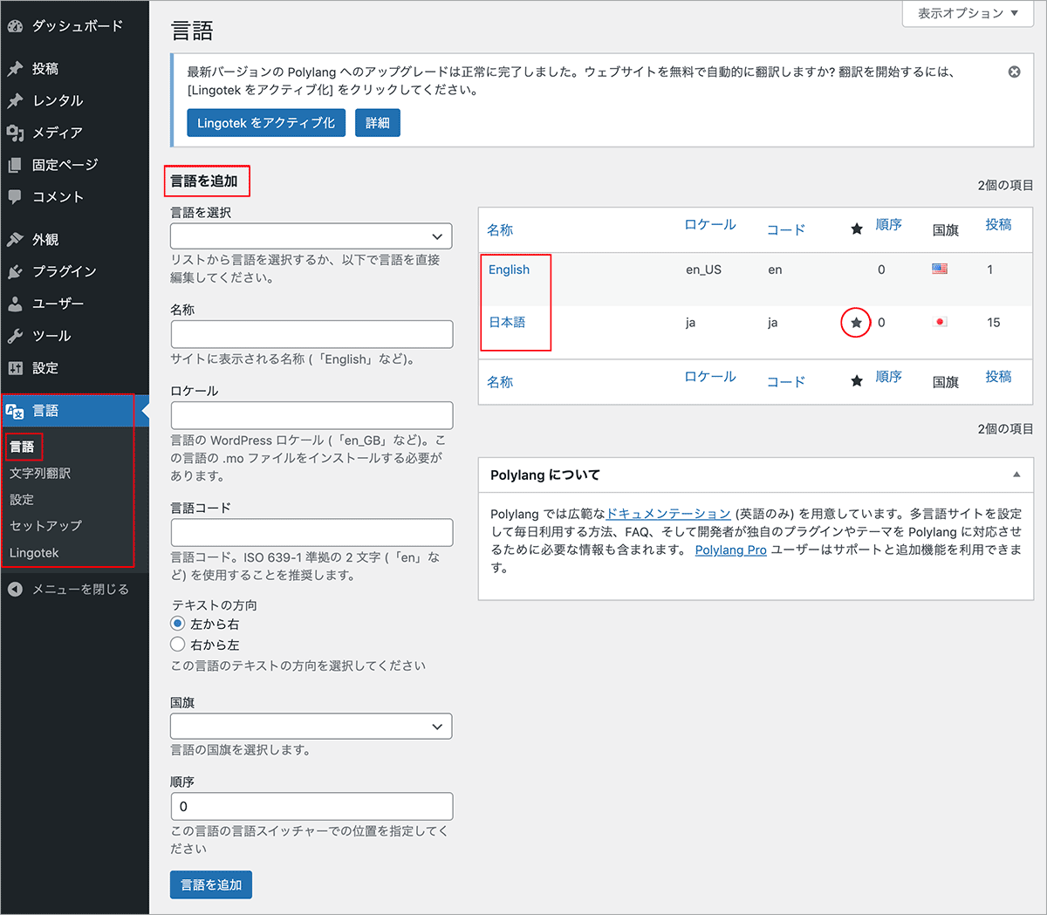
Task: Click the Japanese flag icon
Action: click(940, 322)
